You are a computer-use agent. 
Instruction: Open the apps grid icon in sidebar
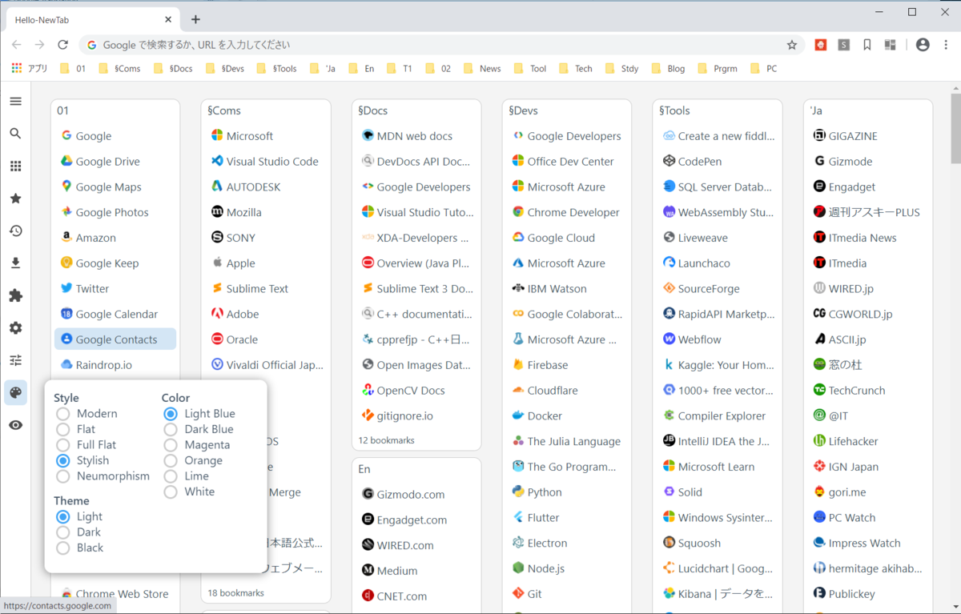[x=15, y=167]
